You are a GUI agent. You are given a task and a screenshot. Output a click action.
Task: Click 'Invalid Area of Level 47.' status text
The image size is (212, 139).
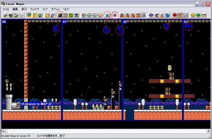[16, 136]
